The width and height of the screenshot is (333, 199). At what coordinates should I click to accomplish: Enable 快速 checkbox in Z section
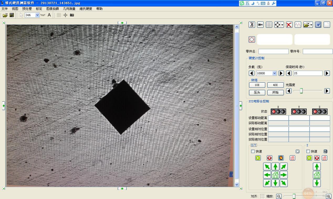[x=308, y=151]
